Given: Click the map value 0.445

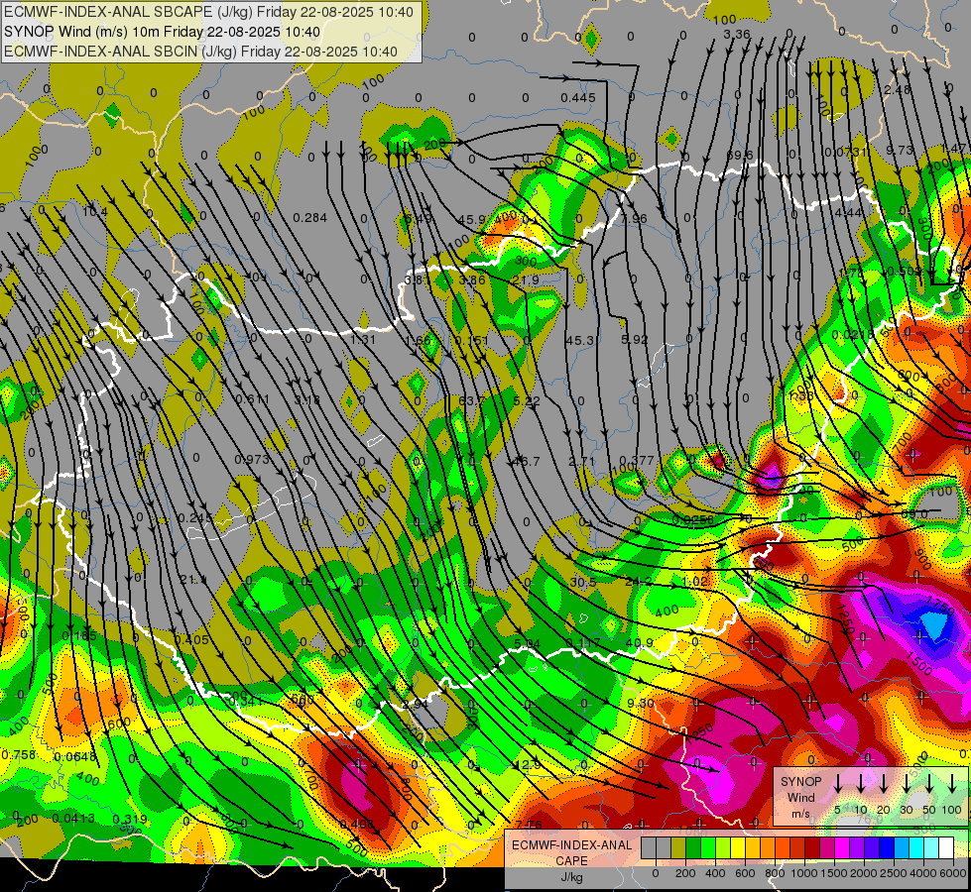Looking at the screenshot, I should click(x=578, y=98).
